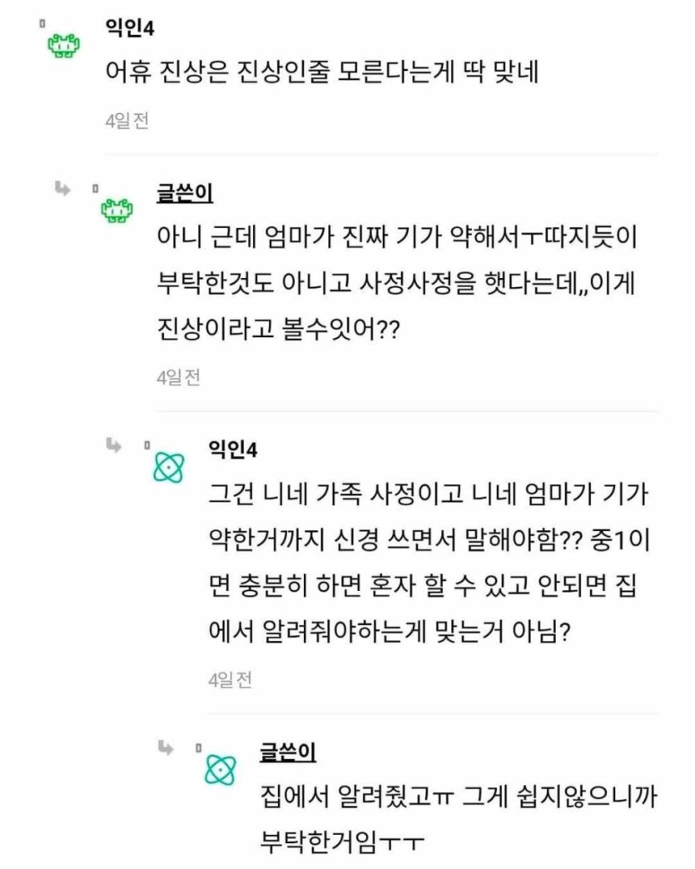Open the underlined 글쓴이 name above '아니 근데' comment
The width and height of the screenshot is (695, 869).
(x=185, y=194)
